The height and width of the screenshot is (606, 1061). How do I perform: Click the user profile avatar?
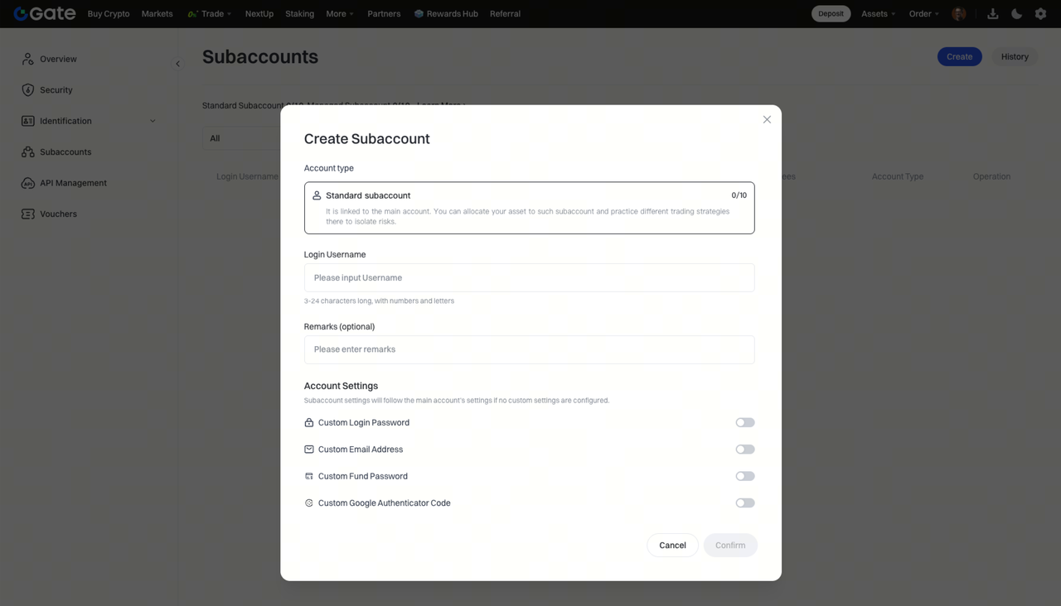(959, 13)
